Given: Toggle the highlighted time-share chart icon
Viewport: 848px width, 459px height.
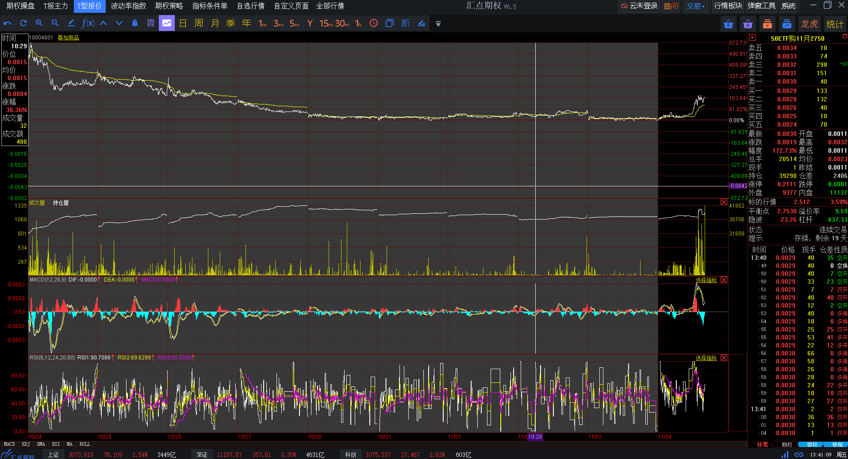Looking at the screenshot, I should tap(166, 23).
